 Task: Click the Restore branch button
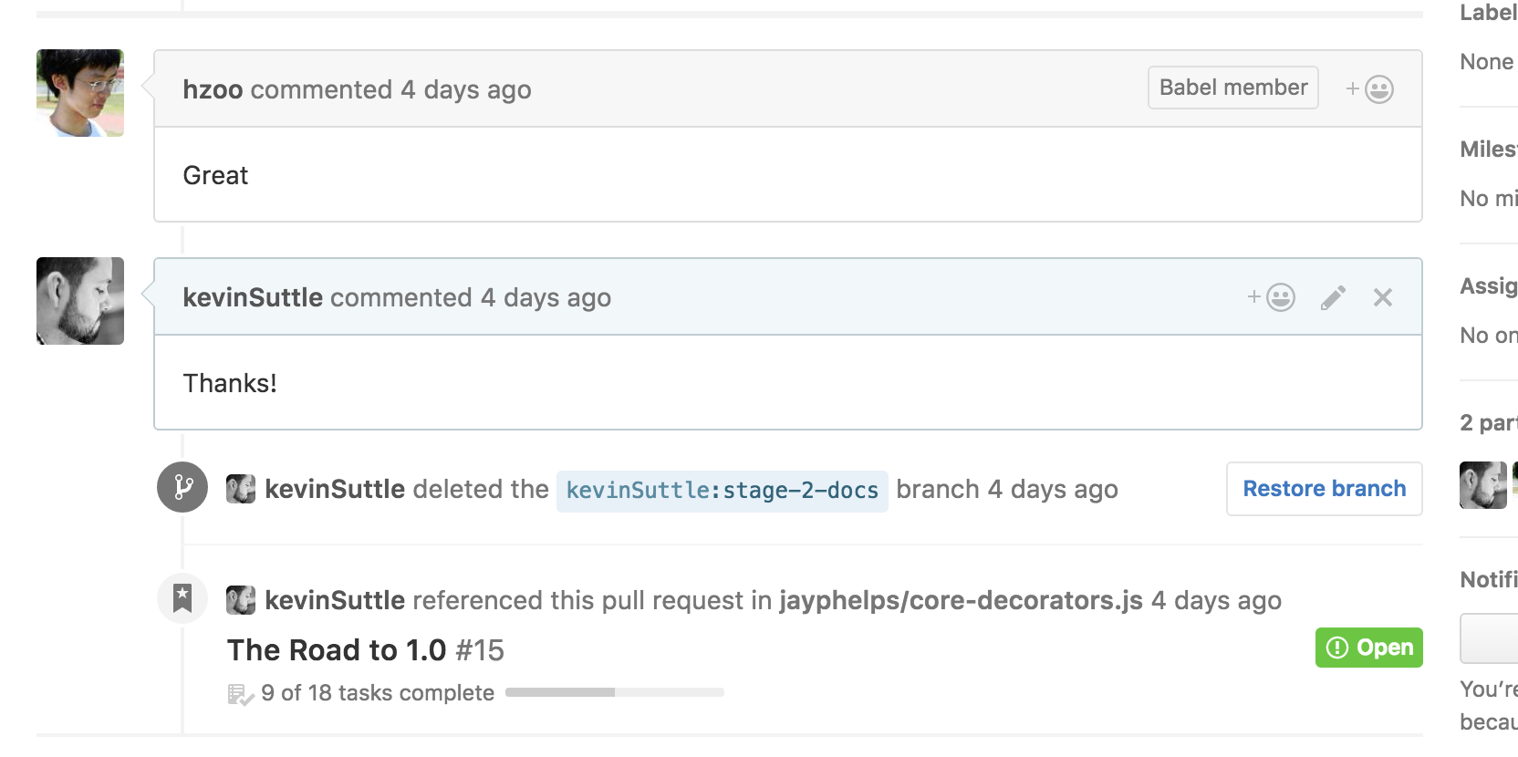point(1325,489)
